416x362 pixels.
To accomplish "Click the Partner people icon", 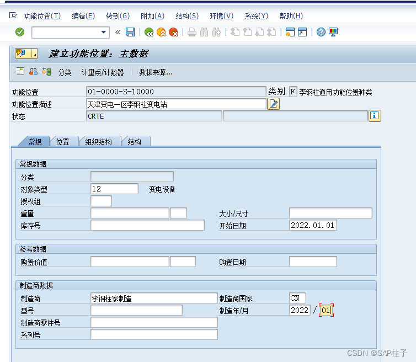I will [x=33, y=72].
